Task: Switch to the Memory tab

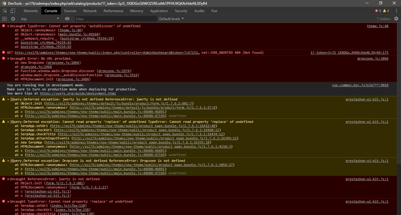Action: pyautogui.click(x=137, y=11)
